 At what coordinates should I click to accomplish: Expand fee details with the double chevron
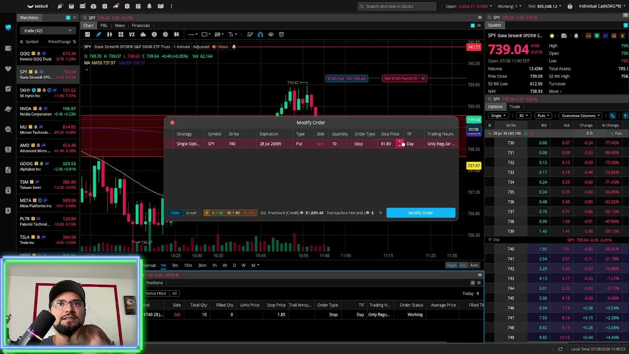click(380, 213)
